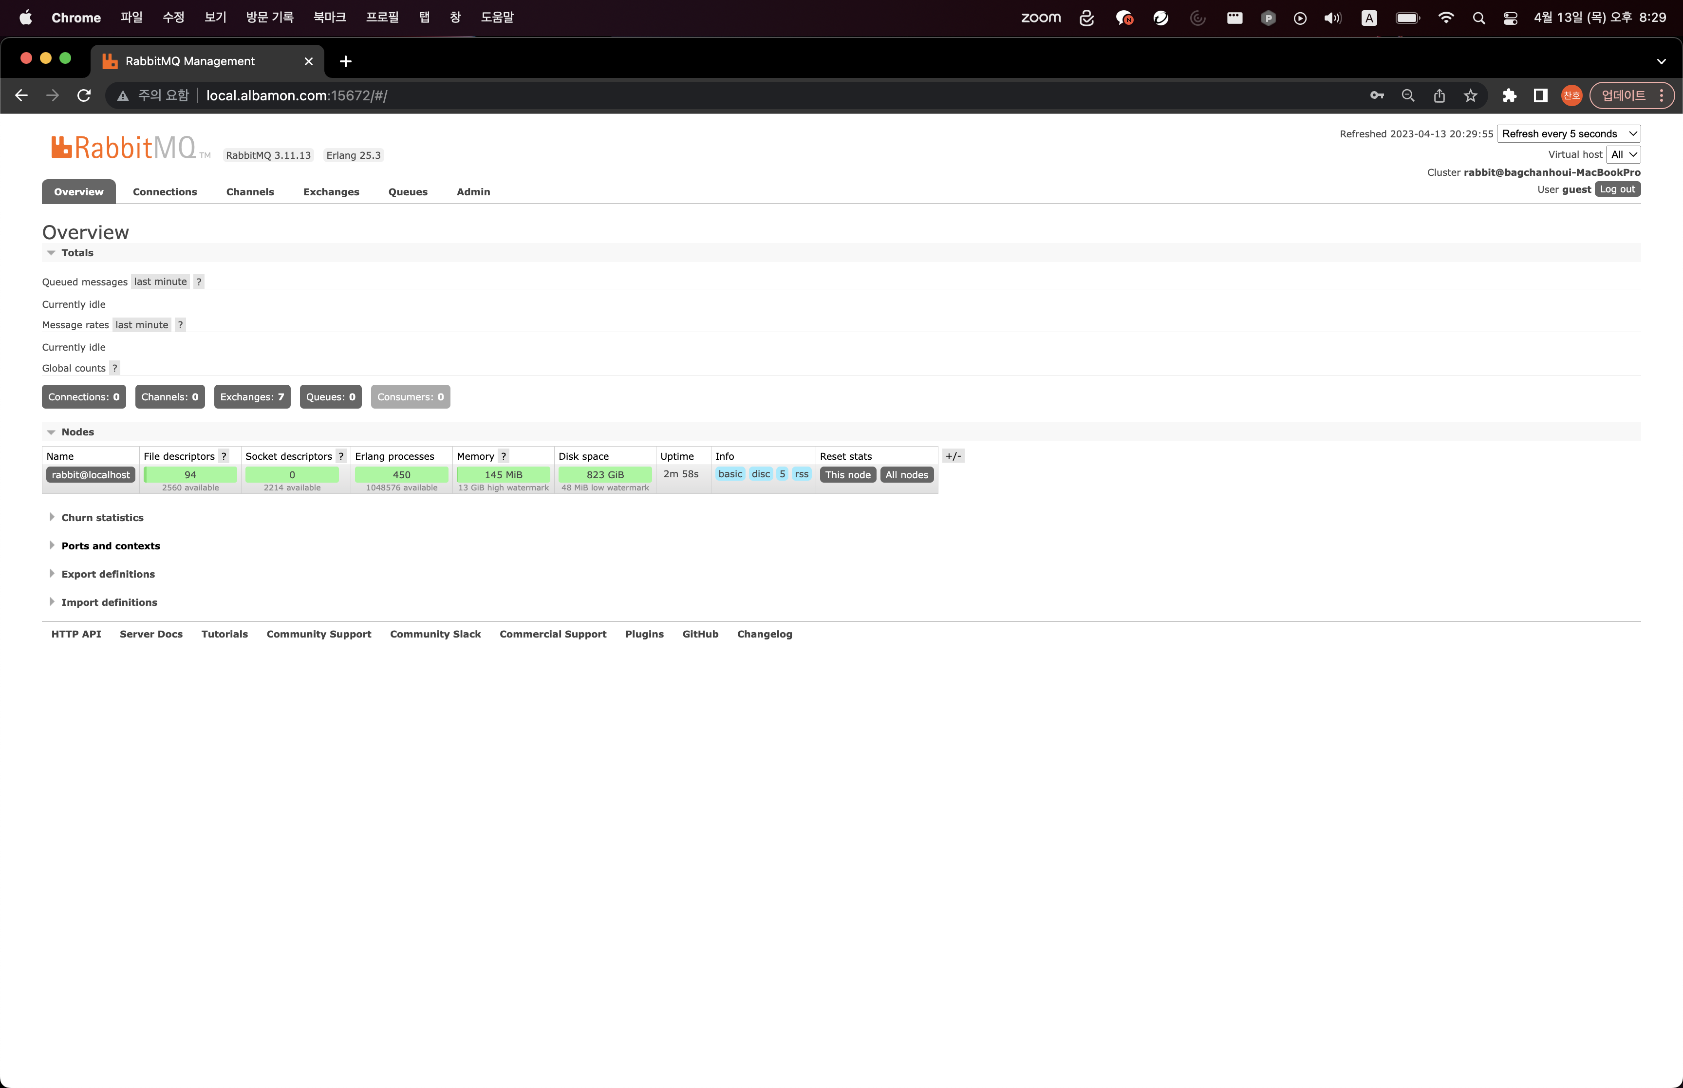Click the password key icon in address bar
Viewport: 1683px width, 1088px height.
[x=1377, y=95]
